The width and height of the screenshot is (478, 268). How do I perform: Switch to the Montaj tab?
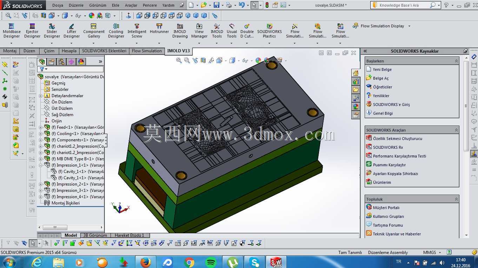[10, 51]
